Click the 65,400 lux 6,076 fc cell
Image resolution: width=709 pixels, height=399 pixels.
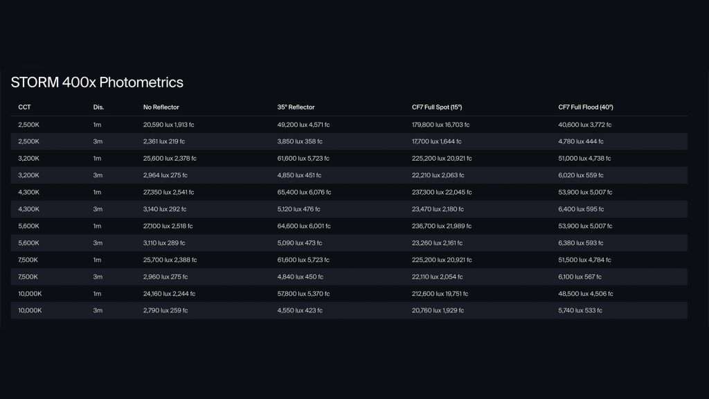[x=304, y=192]
